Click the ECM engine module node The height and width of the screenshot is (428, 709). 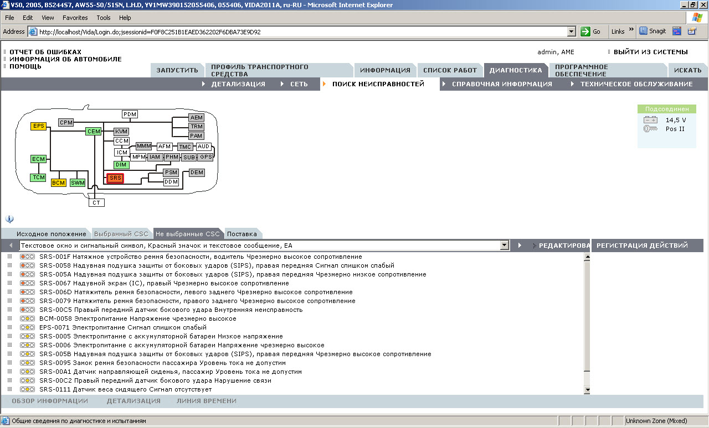pos(38,159)
